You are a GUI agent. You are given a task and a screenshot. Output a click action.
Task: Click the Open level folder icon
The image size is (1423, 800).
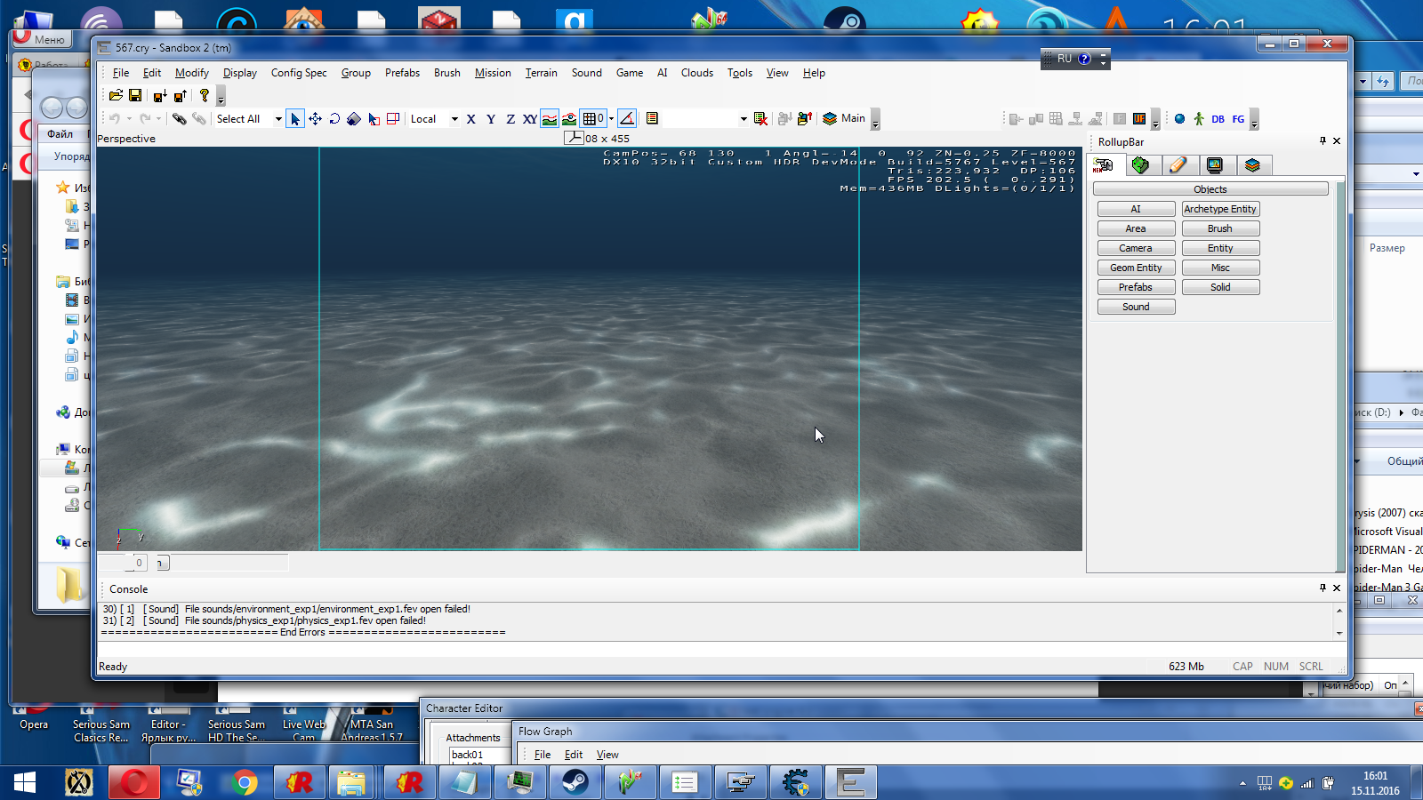tap(116, 95)
